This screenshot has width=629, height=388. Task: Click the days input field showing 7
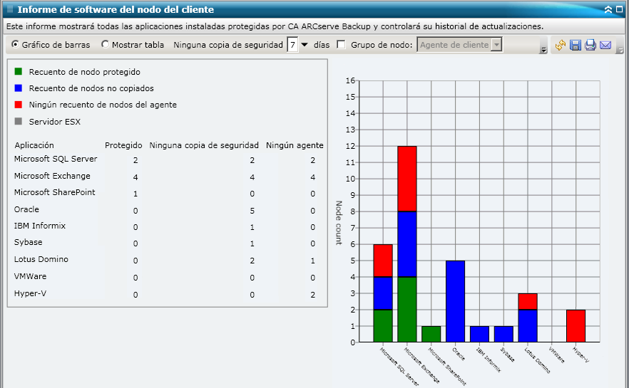point(292,45)
